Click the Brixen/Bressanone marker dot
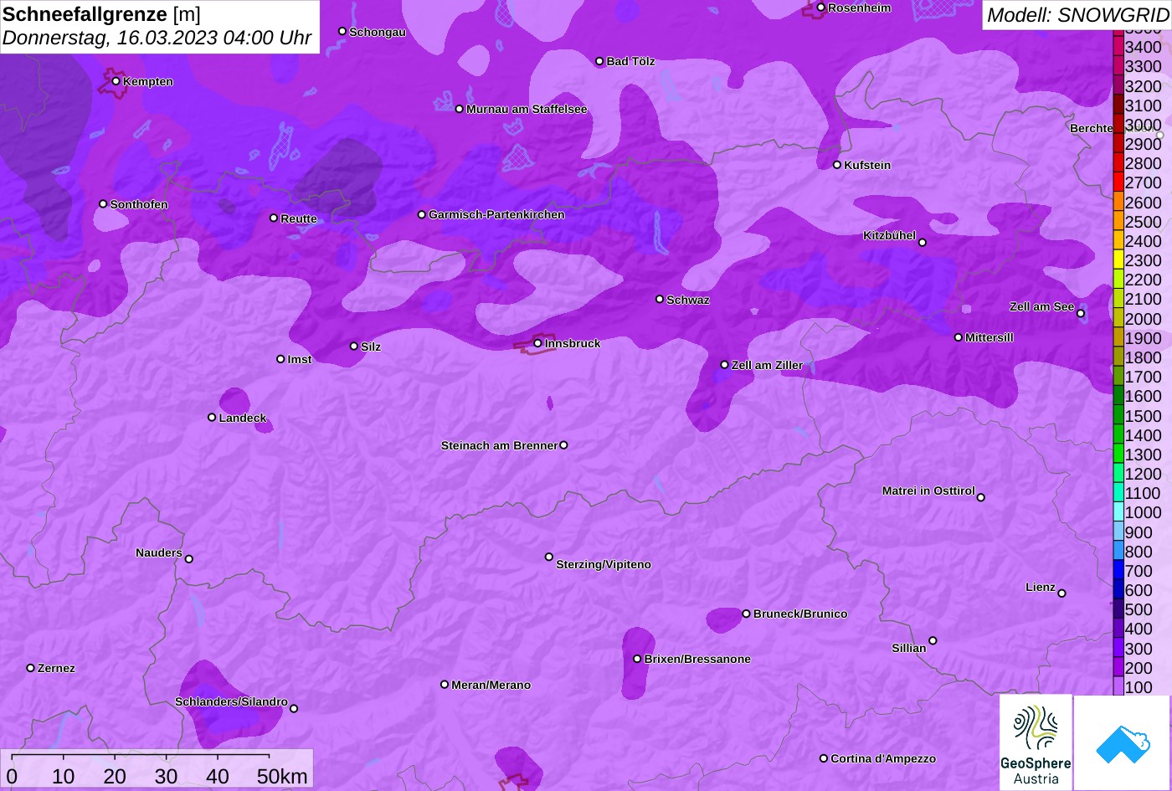Image resolution: width=1172 pixels, height=791 pixels. pyautogui.click(x=637, y=659)
